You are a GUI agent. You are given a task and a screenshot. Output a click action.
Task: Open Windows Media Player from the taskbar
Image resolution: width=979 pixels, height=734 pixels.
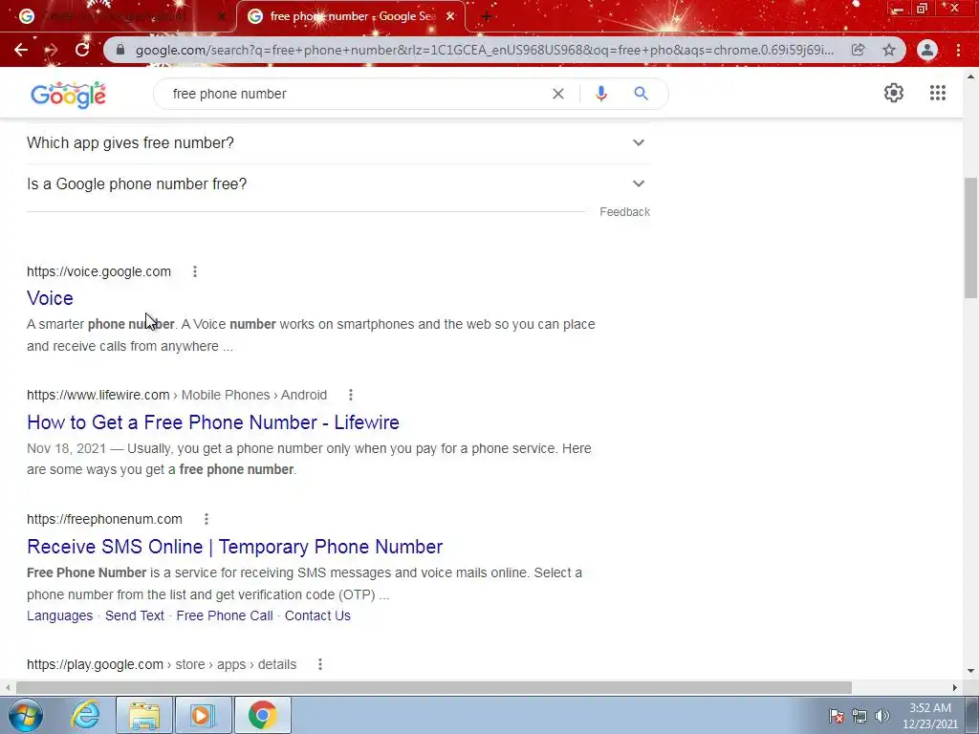[203, 715]
